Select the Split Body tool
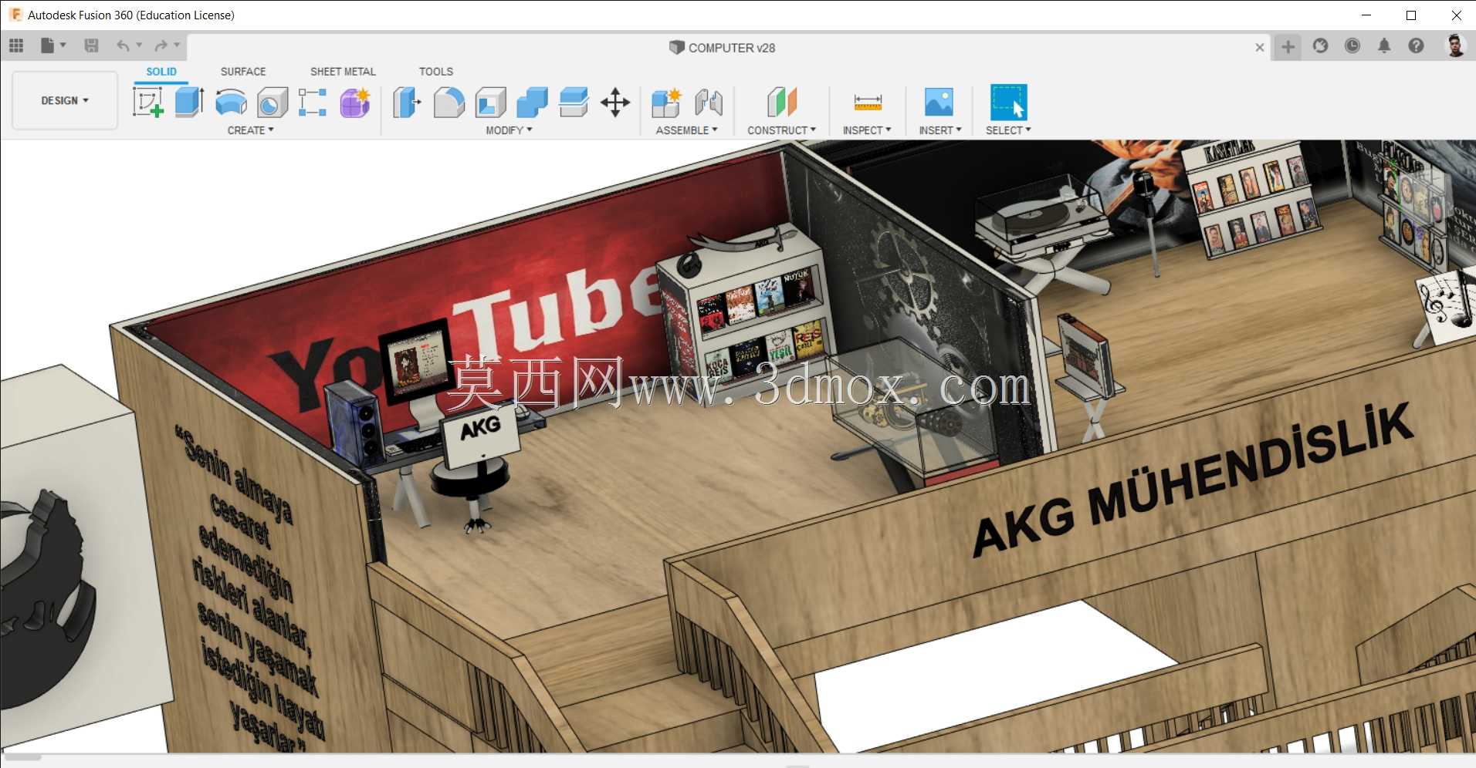The height and width of the screenshot is (768, 1476). pos(574,102)
